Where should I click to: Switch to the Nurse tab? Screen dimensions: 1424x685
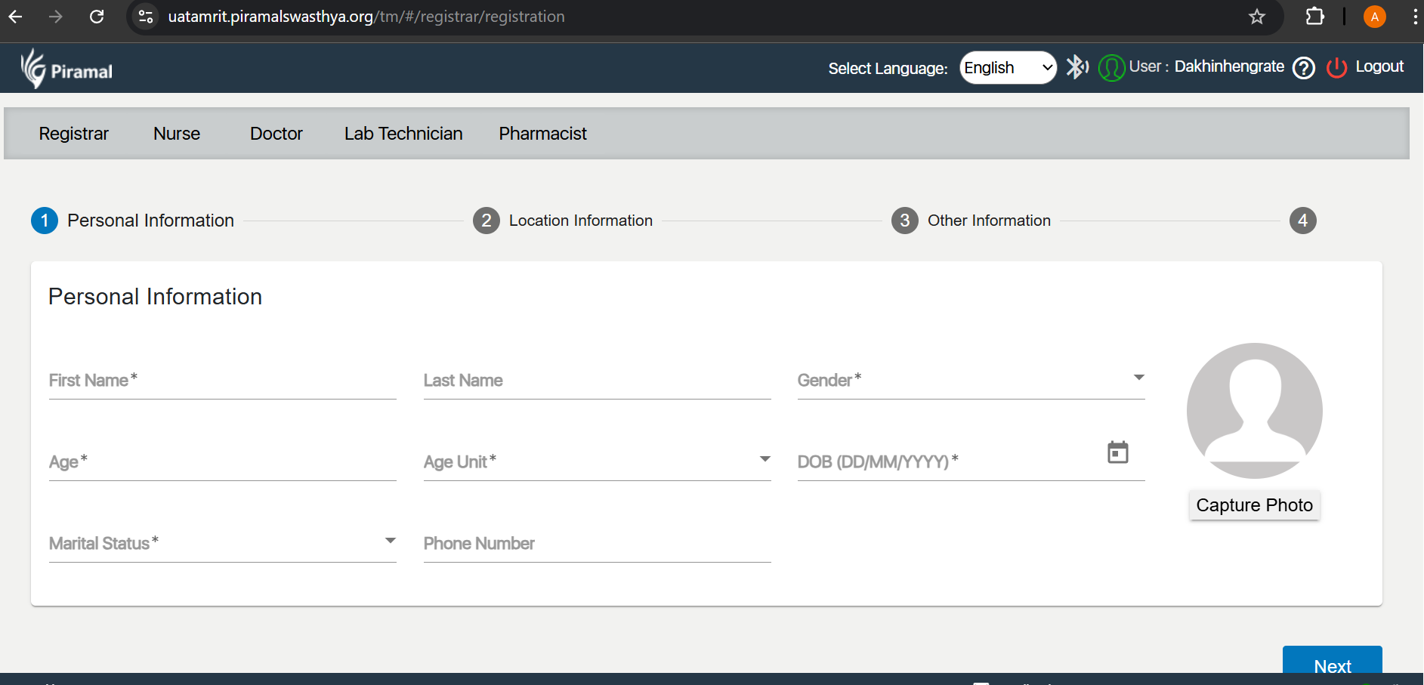(x=177, y=134)
